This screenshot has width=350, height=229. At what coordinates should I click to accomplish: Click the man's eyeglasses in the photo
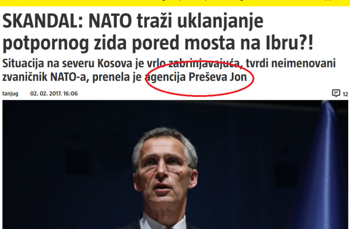pyautogui.click(x=164, y=164)
